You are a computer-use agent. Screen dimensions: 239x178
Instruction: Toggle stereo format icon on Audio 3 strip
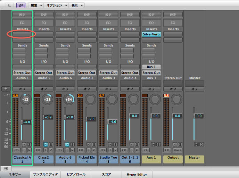tap(102, 150)
